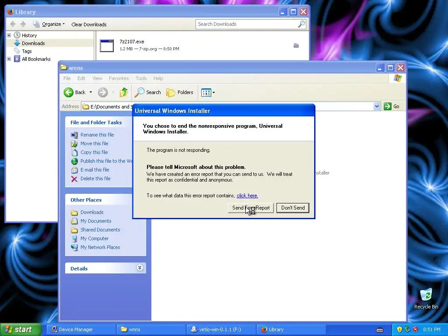
Task: Expand the Details panel chevron
Action: 140,268
